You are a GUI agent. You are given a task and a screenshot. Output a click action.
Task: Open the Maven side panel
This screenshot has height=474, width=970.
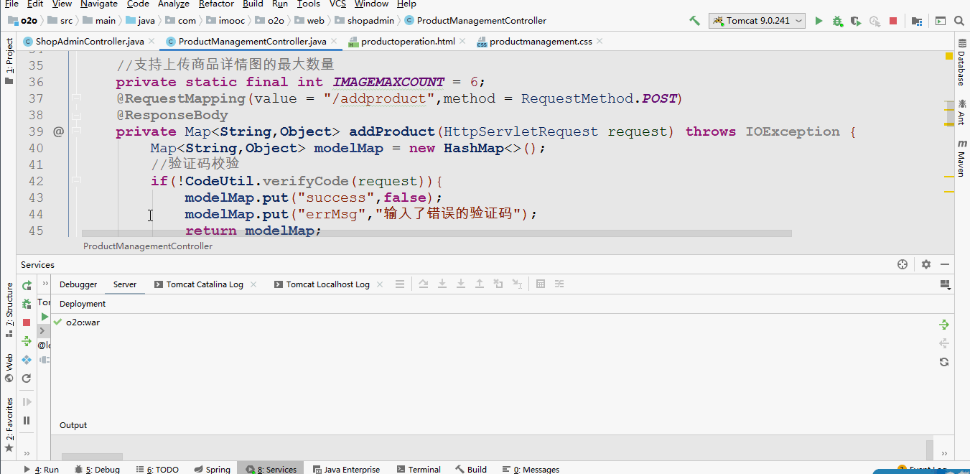coord(961,159)
